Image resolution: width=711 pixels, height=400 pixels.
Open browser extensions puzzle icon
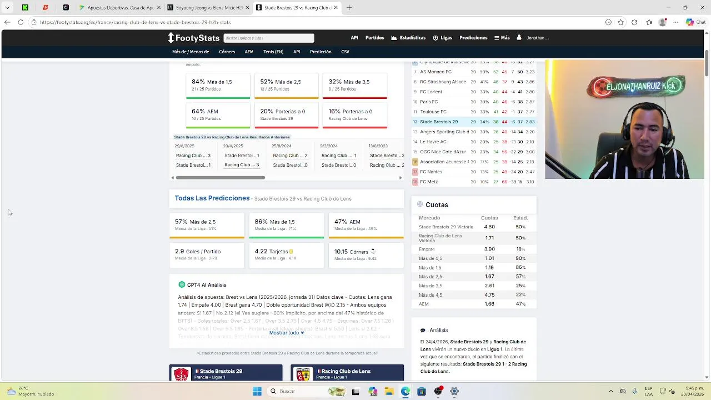(x=634, y=22)
